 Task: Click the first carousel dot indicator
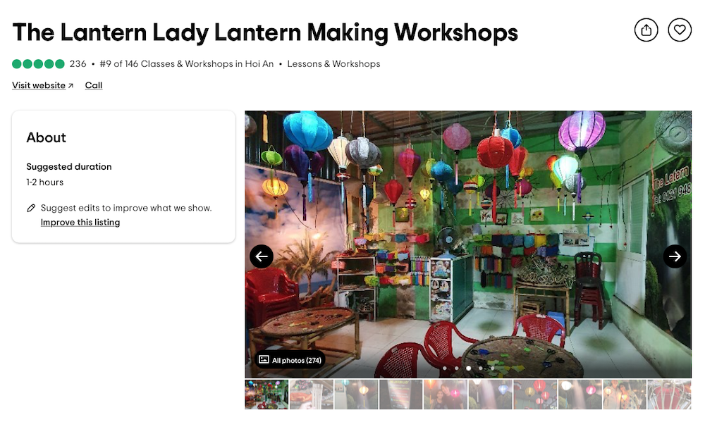(445, 368)
